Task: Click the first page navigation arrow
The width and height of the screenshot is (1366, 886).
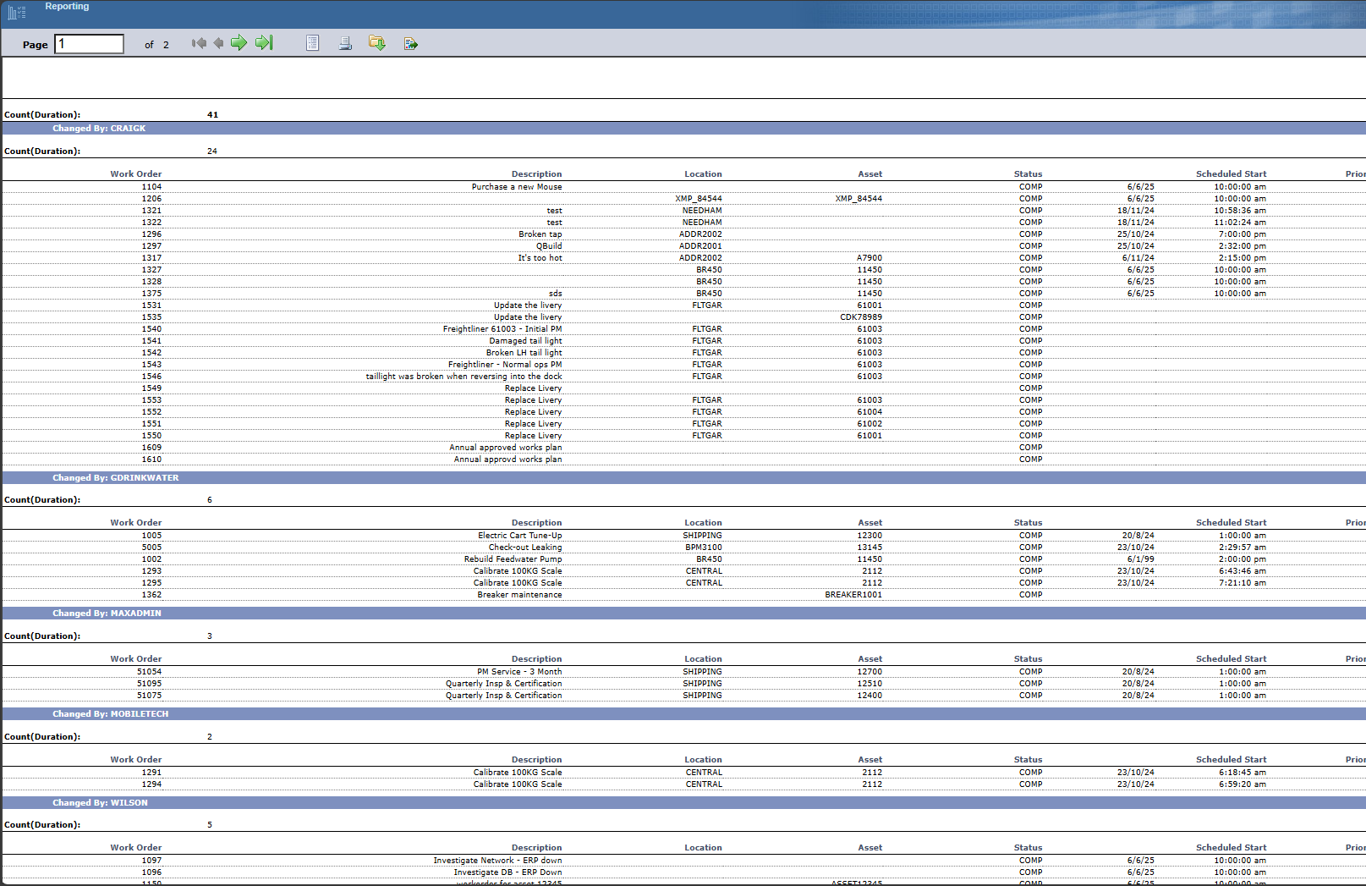Action: point(199,43)
